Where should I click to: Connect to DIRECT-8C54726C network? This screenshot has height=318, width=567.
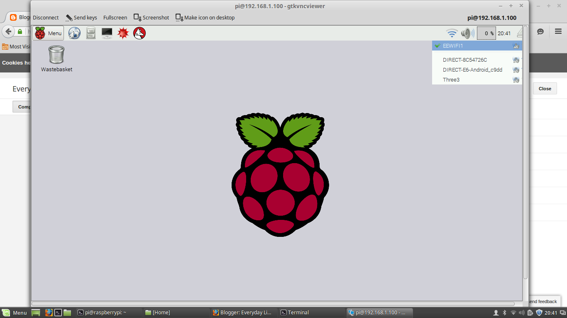[x=464, y=60]
